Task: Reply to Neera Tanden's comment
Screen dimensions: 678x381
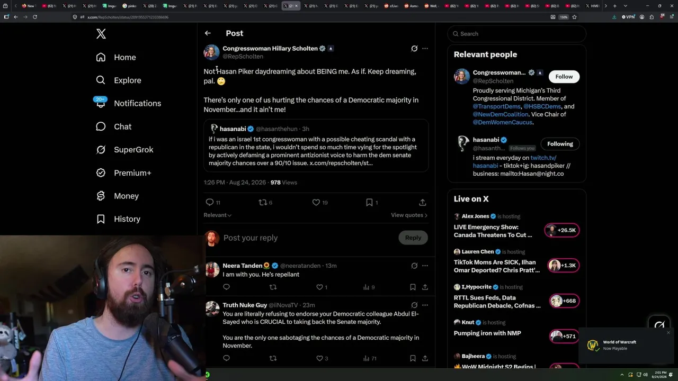Action: [226, 287]
